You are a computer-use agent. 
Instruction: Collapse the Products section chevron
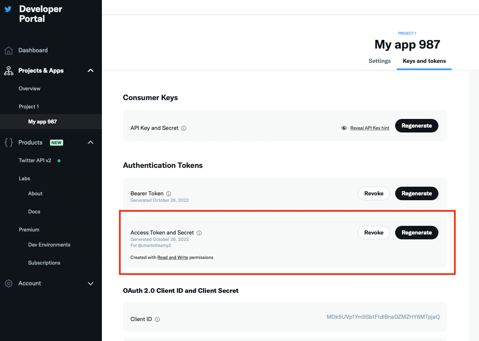coord(91,143)
